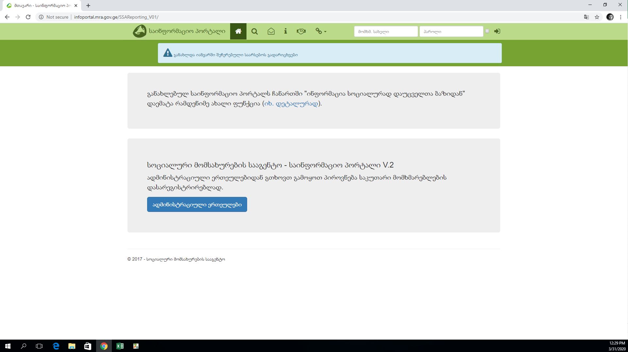Toggle the checkbox beside password field

pyautogui.click(x=487, y=31)
